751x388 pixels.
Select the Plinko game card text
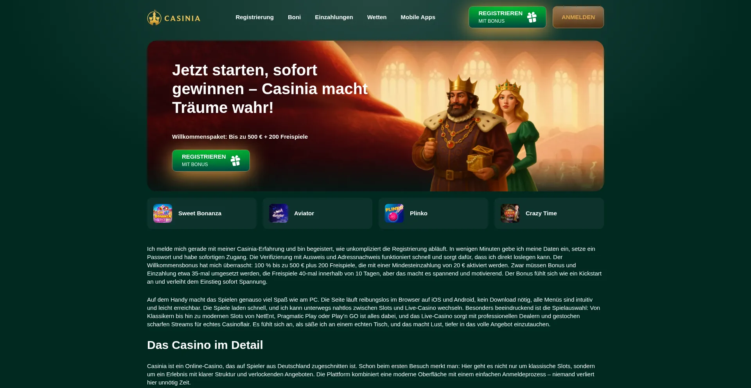point(419,213)
